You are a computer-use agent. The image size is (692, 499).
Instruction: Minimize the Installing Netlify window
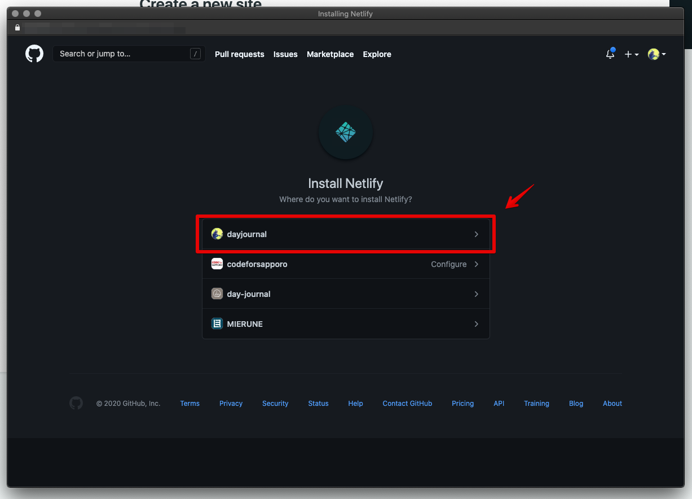click(27, 14)
